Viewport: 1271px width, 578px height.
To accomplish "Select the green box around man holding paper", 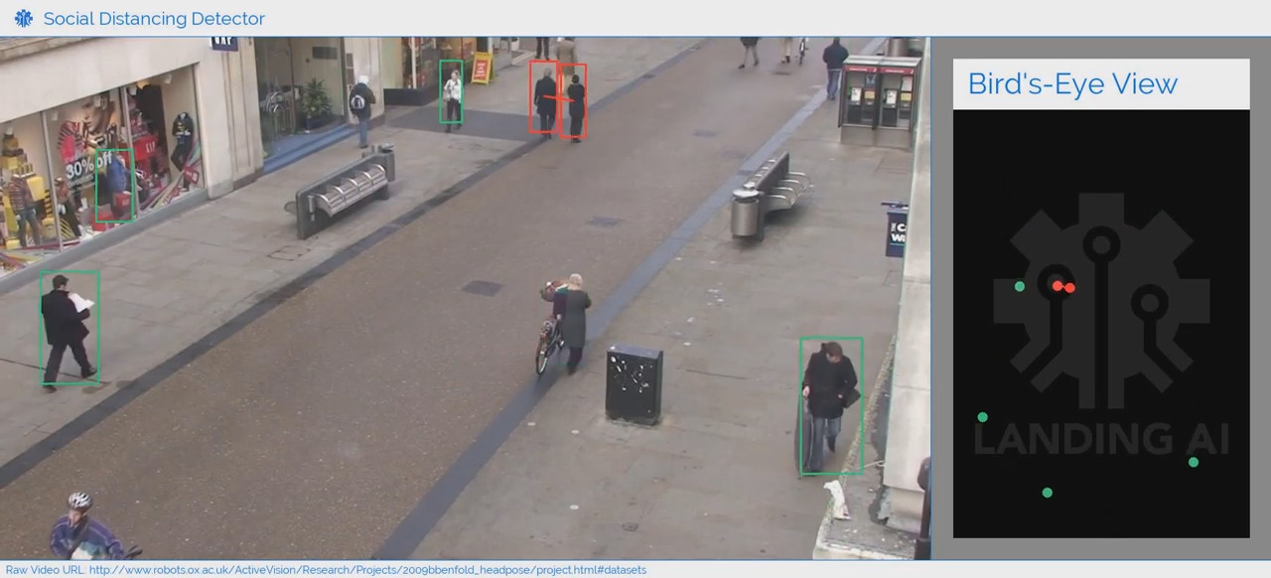I will 70,328.
